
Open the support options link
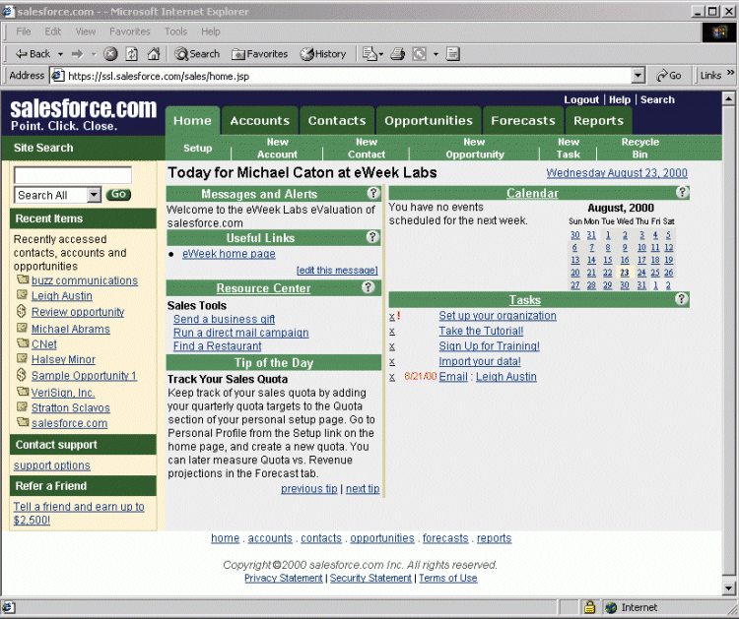[x=52, y=465]
